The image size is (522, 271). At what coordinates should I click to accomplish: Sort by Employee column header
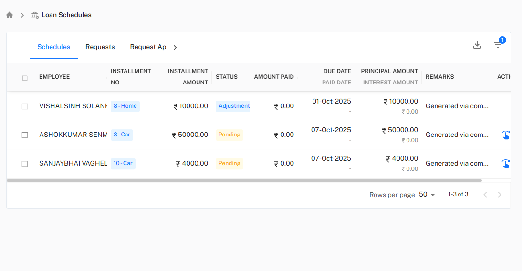point(54,77)
